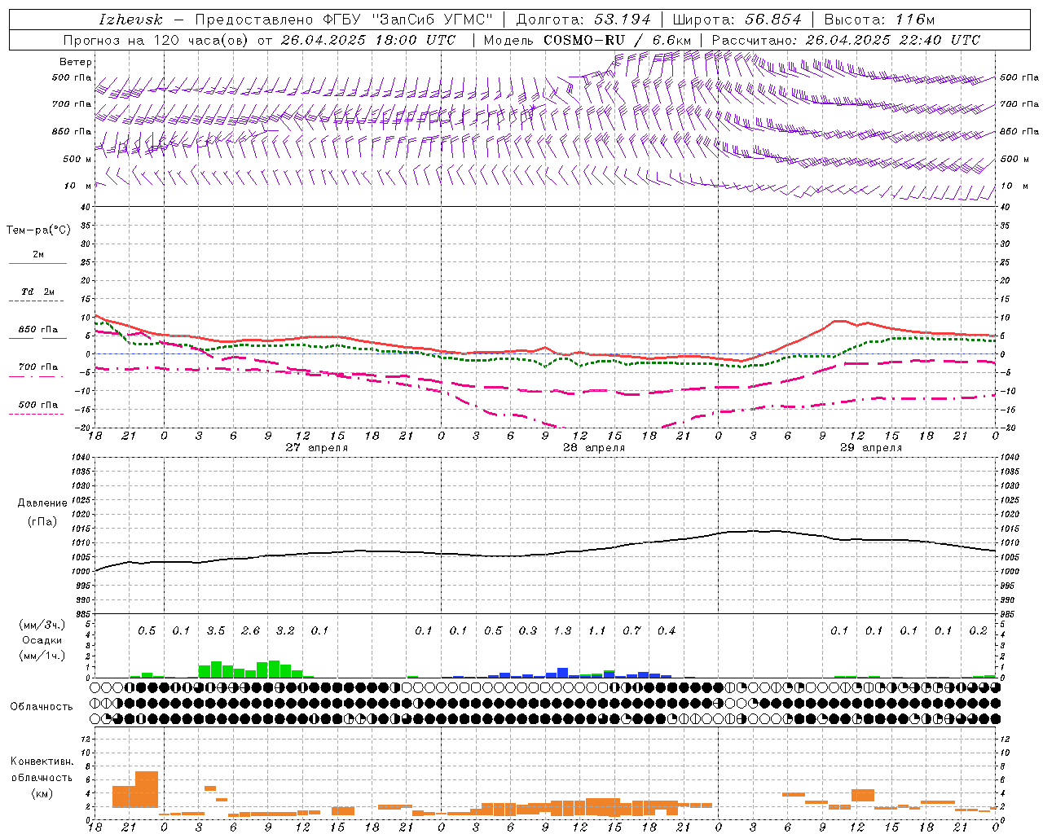The width and height of the screenshot is (1043, 834).
Task: Click the 29 апреля date label
Action: pos(871,448)
